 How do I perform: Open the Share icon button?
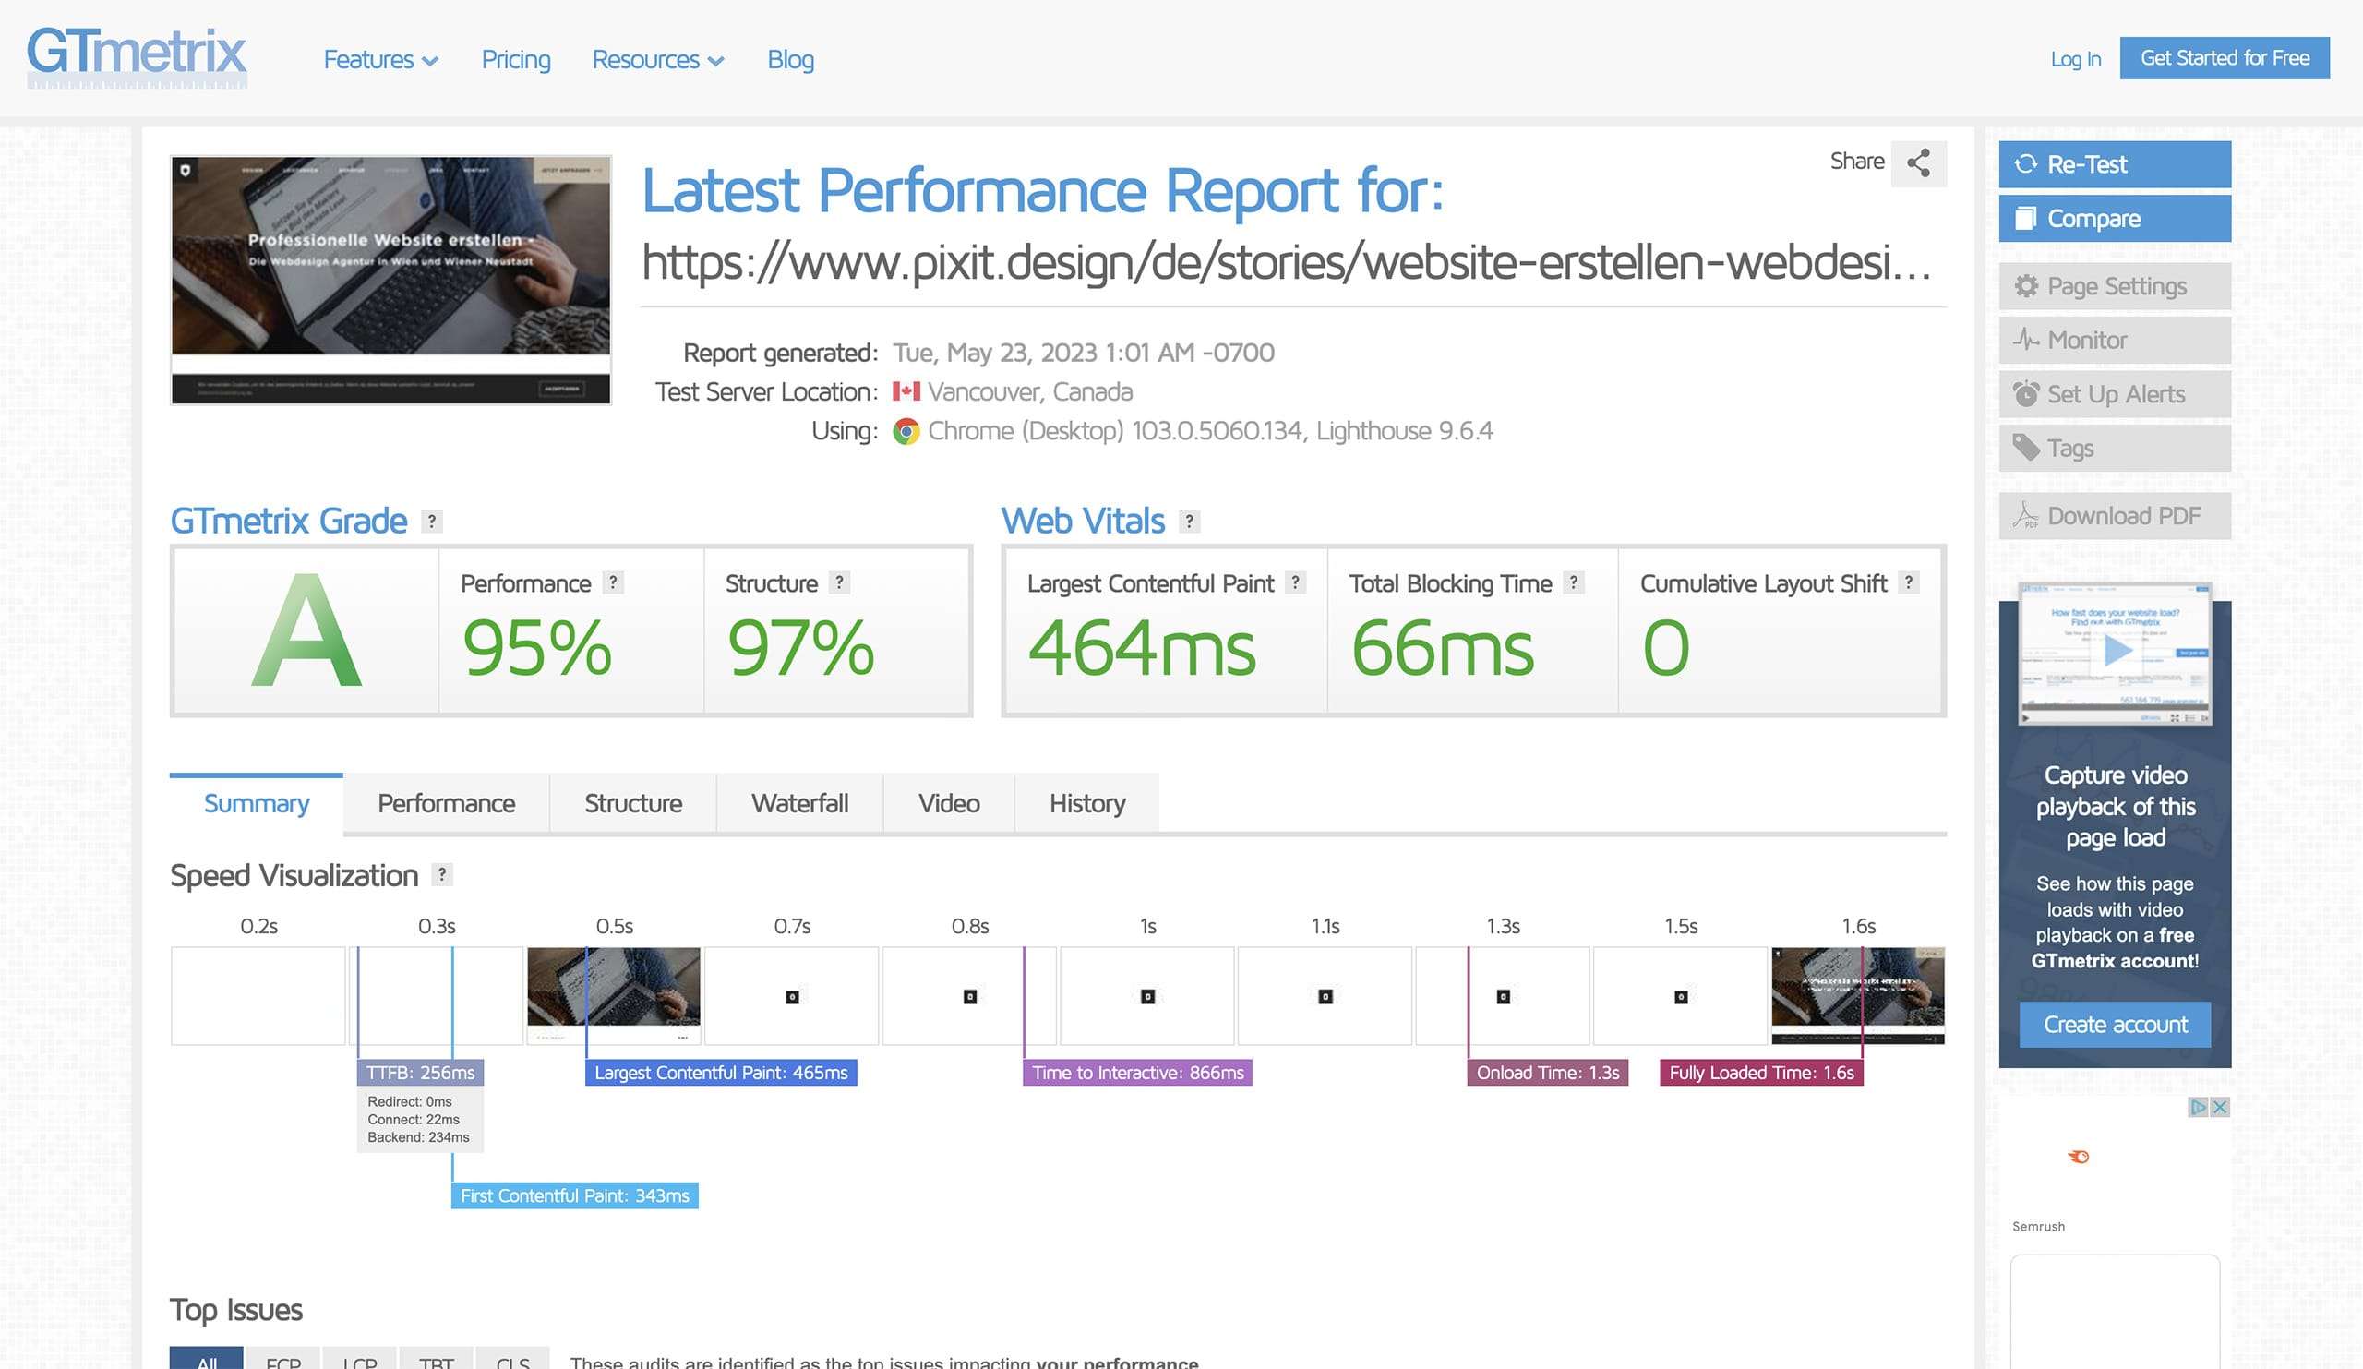click(x=1918, y=163)
